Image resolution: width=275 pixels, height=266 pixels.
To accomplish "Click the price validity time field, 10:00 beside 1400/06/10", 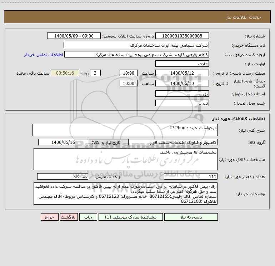I will (x=128, y=83).
